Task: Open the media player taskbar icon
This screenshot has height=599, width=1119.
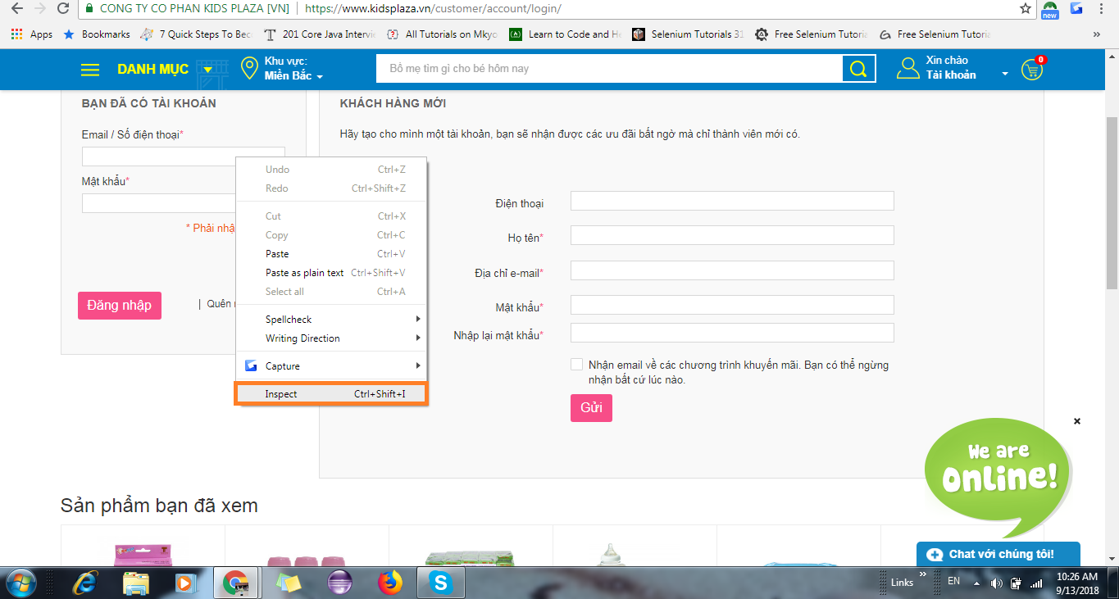Action: pos(186,583)
